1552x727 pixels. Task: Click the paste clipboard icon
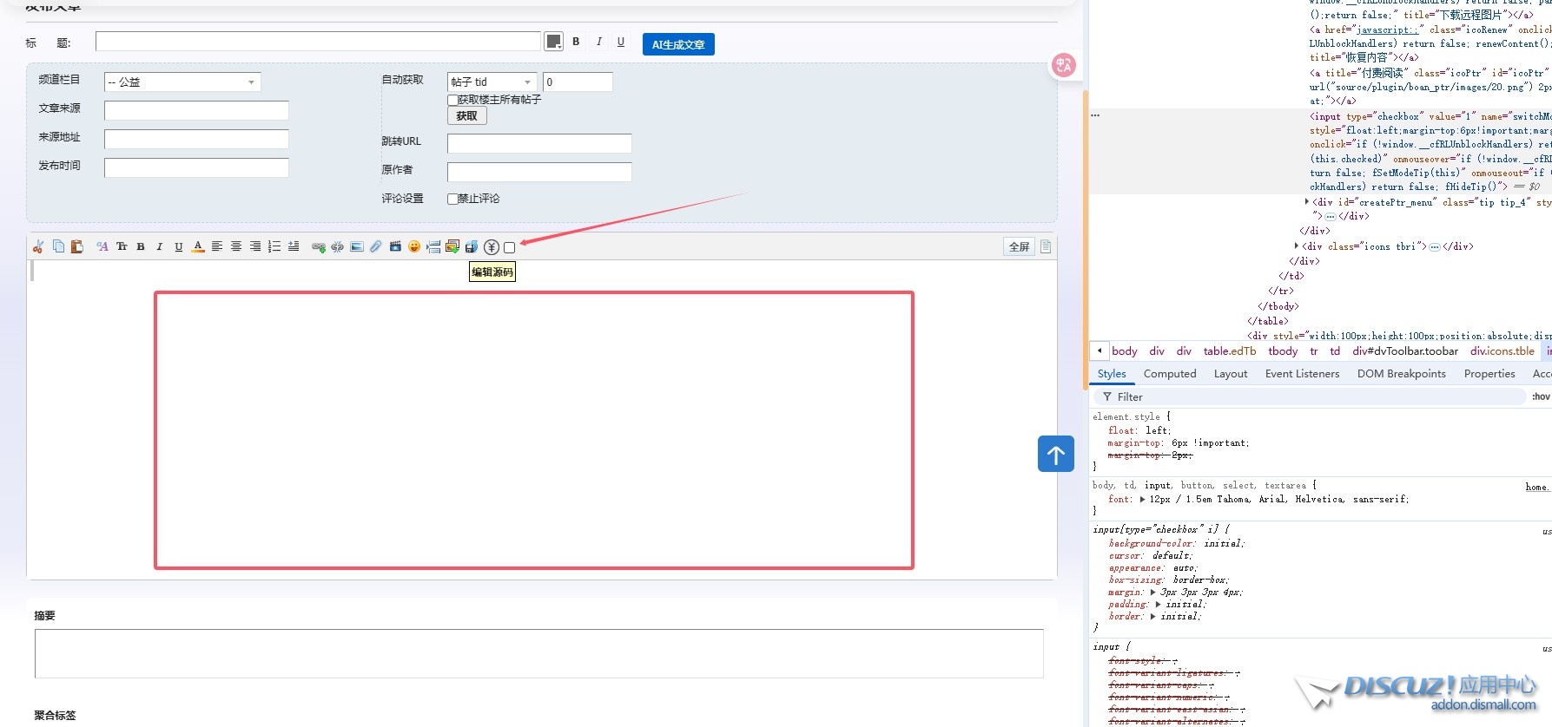click(77, 247)
